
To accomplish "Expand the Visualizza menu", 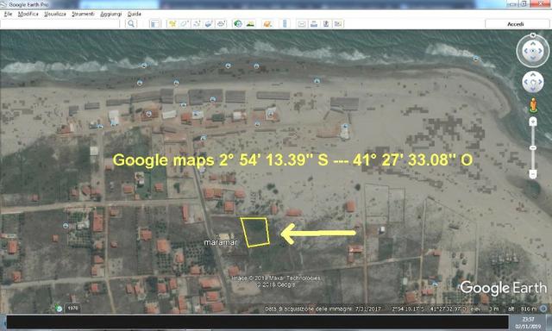I will point(55,14).
